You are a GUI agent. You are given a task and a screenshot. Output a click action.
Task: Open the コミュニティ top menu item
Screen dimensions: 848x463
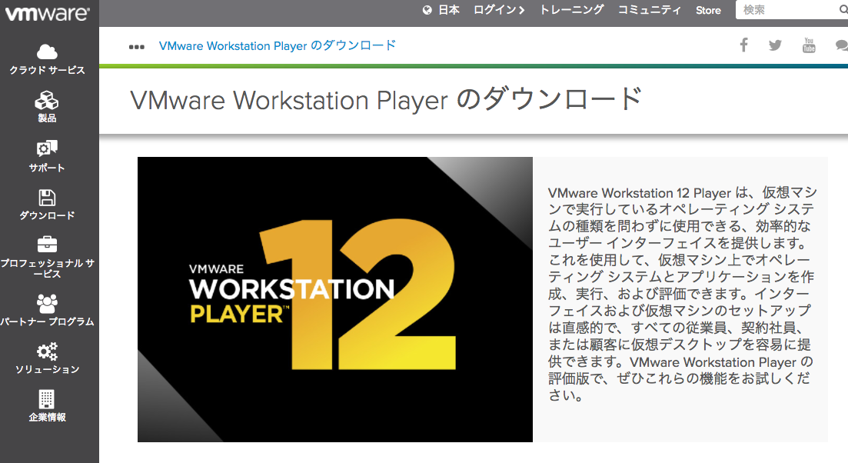pos(650,10)
